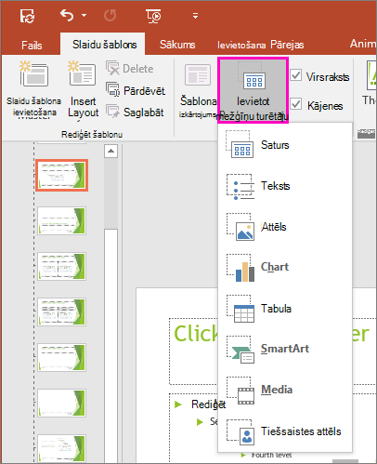Screen dimensions: 377x464
Task: Open the Anim tab
Action: 363,44
